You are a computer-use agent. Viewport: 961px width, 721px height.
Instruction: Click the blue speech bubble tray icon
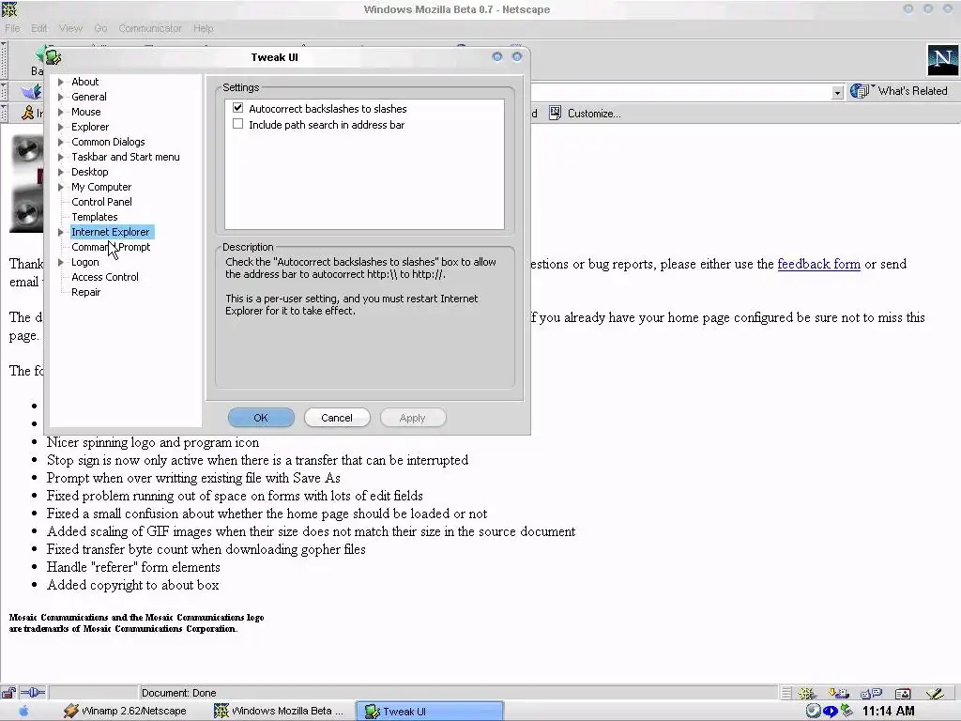[831, 712]
